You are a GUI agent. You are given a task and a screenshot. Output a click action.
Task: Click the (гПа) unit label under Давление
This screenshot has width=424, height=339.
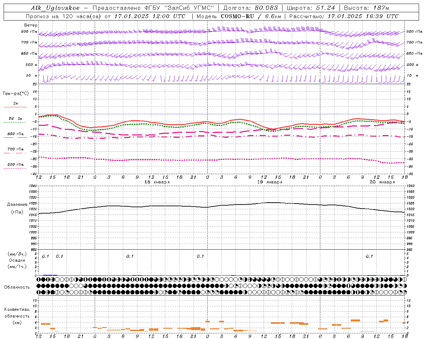17,212
